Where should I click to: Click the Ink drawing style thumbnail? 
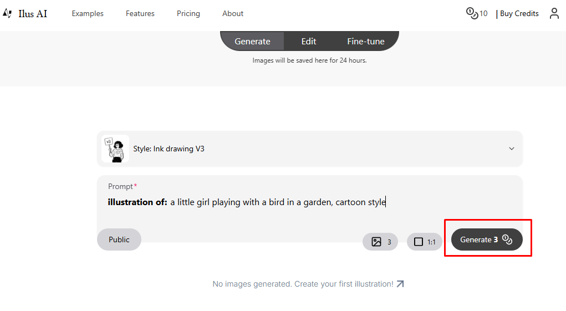(x=115, y=149)
